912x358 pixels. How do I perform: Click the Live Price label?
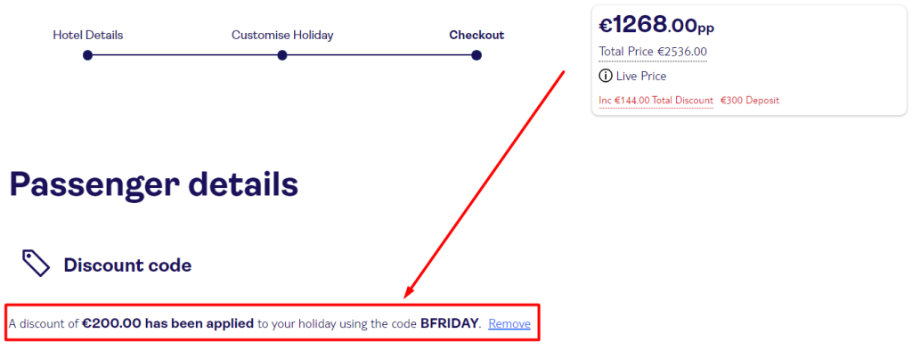pyautogui.click(x=641, y=76)
